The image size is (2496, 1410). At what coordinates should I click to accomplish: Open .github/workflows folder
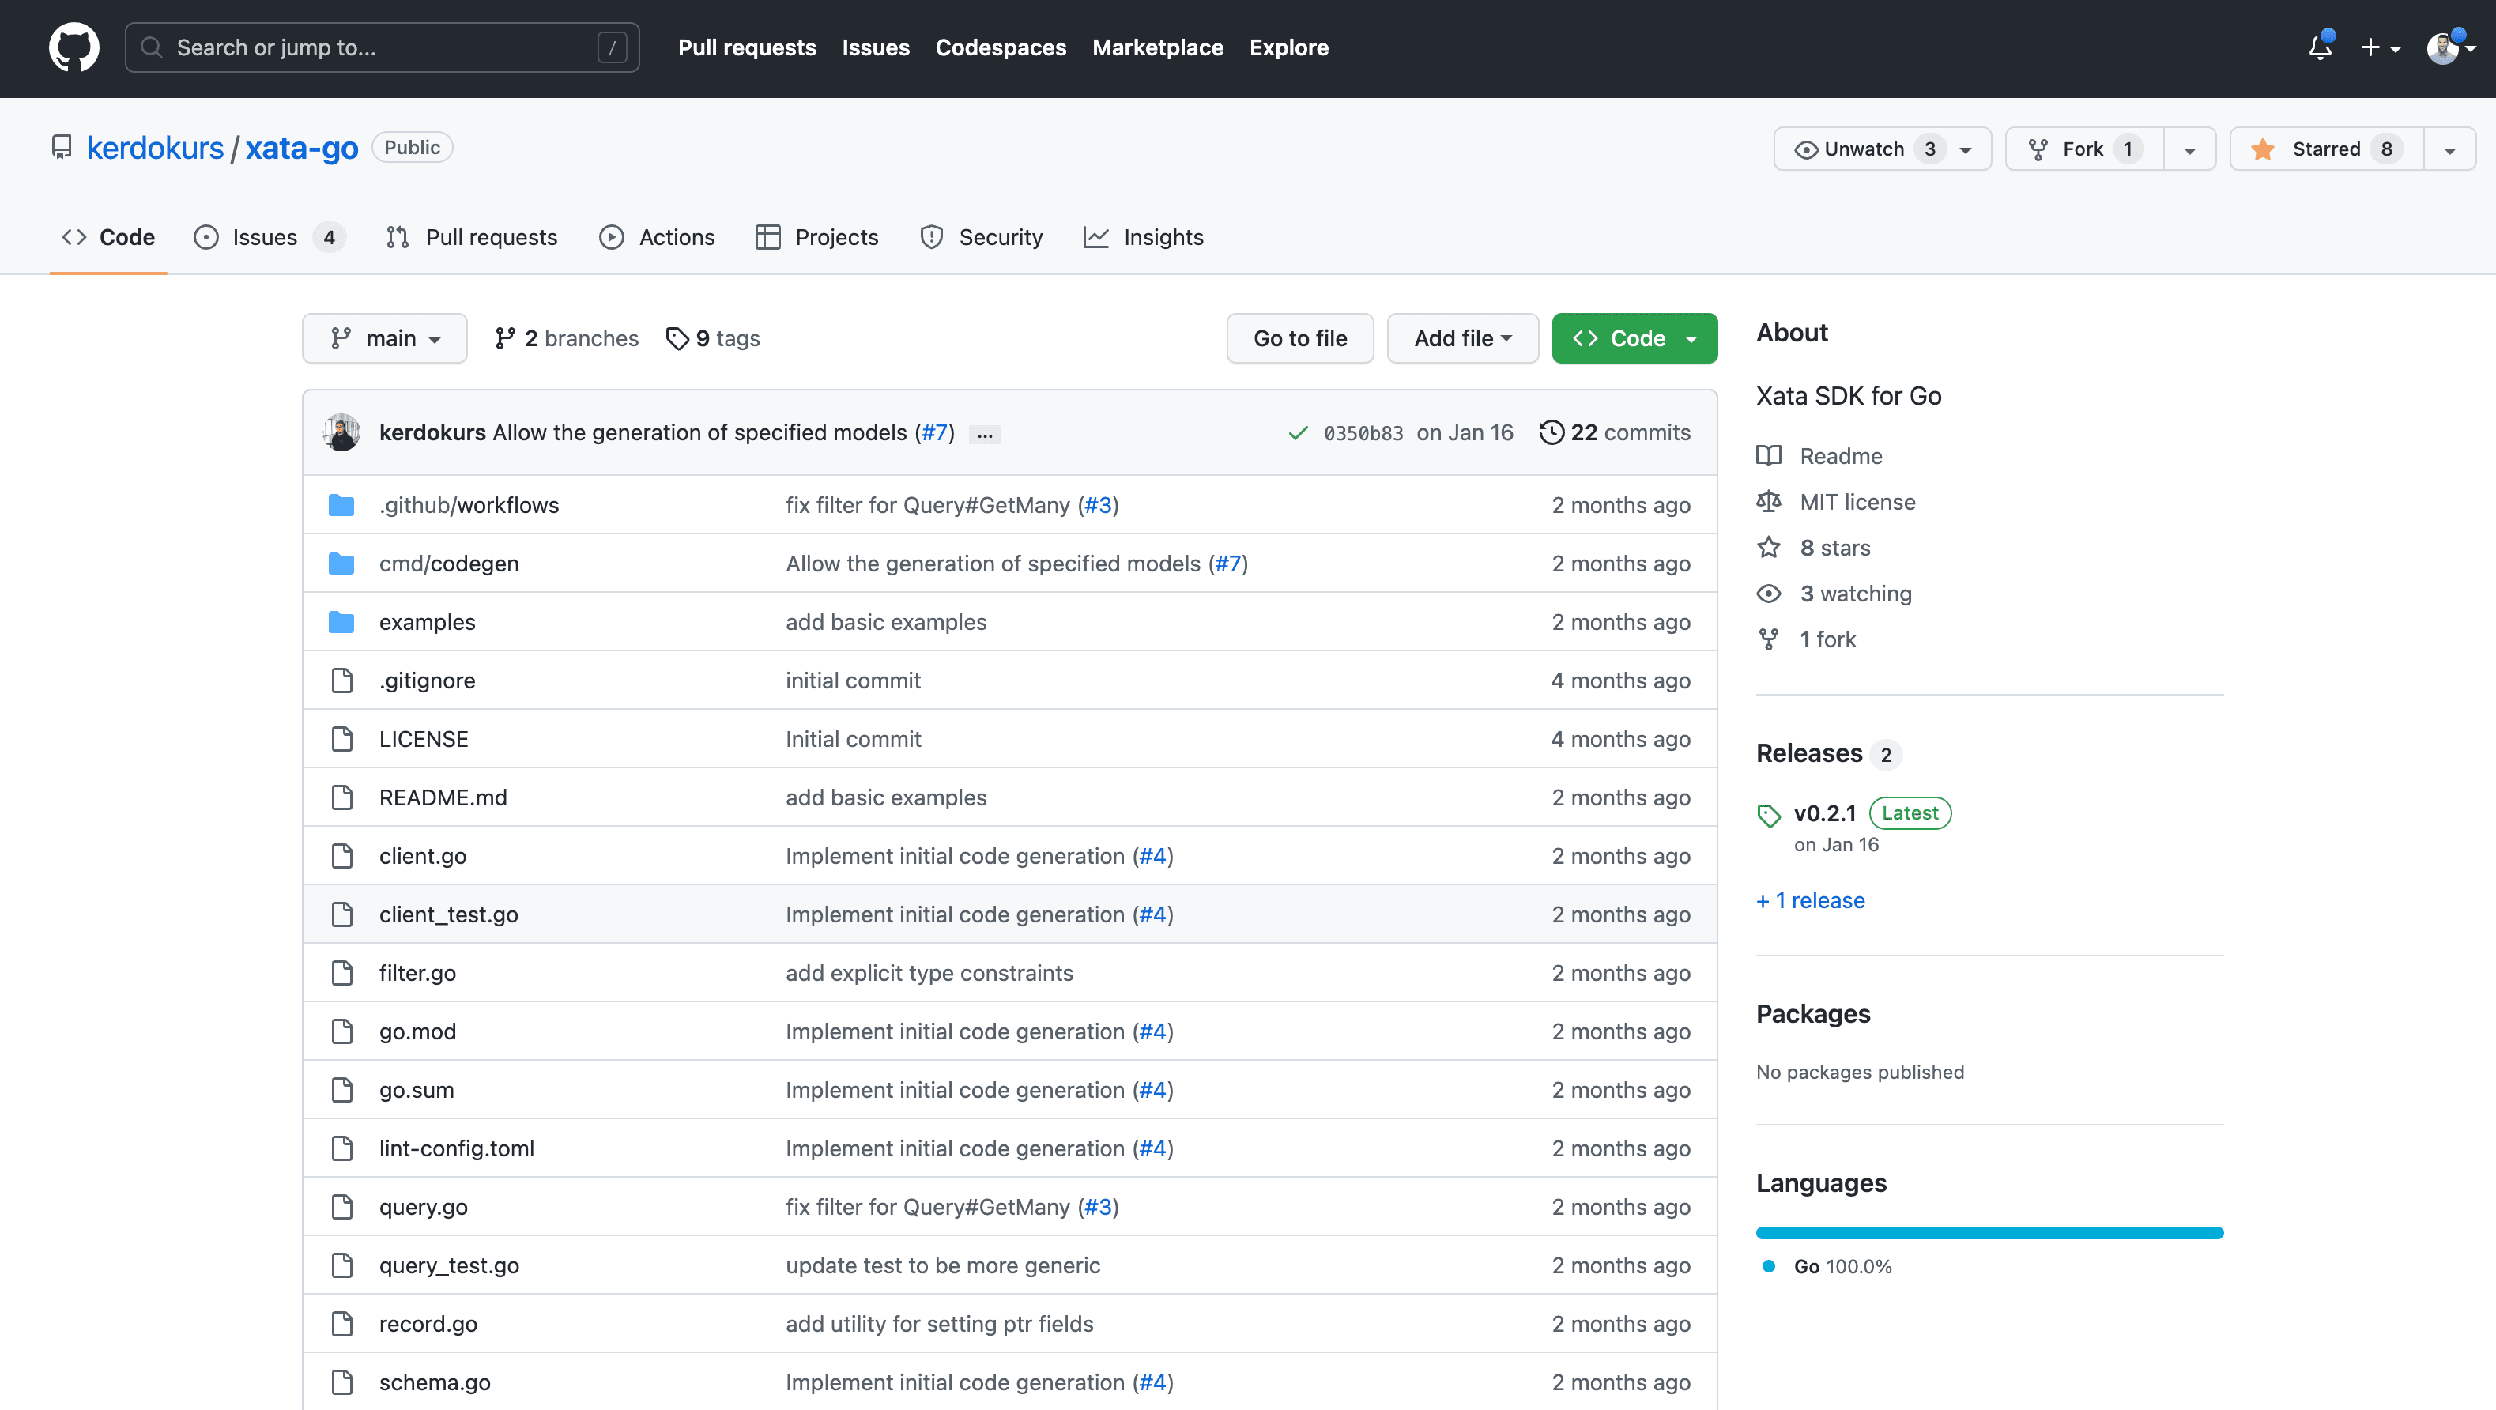pyautogui.click(x=469, y=505)
